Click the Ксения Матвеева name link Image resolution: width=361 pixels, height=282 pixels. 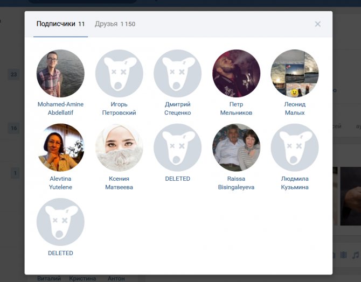click(119, 183)
